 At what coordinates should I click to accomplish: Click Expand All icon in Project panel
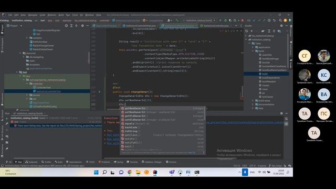point(71,26)
